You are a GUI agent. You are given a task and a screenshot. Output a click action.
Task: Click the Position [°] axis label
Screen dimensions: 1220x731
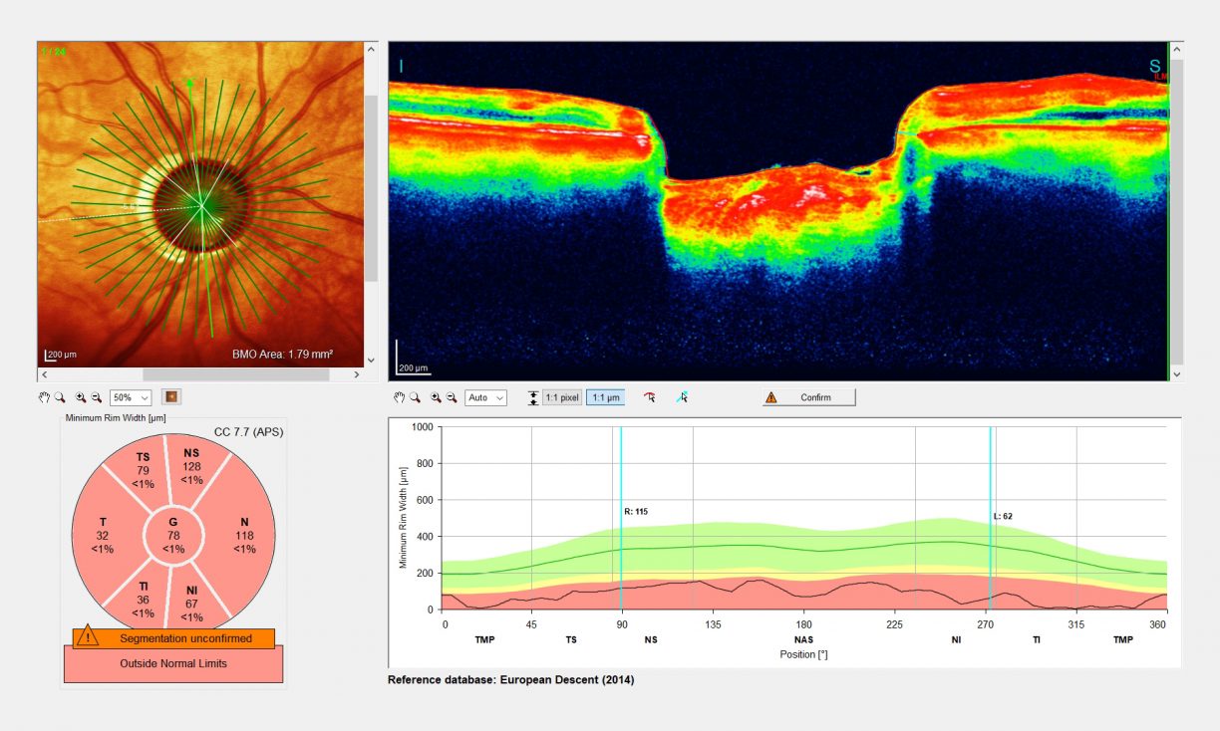[x=803, y=654]
